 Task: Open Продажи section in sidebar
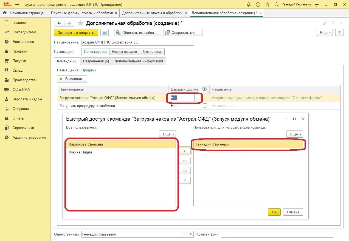tap(20, 51)
